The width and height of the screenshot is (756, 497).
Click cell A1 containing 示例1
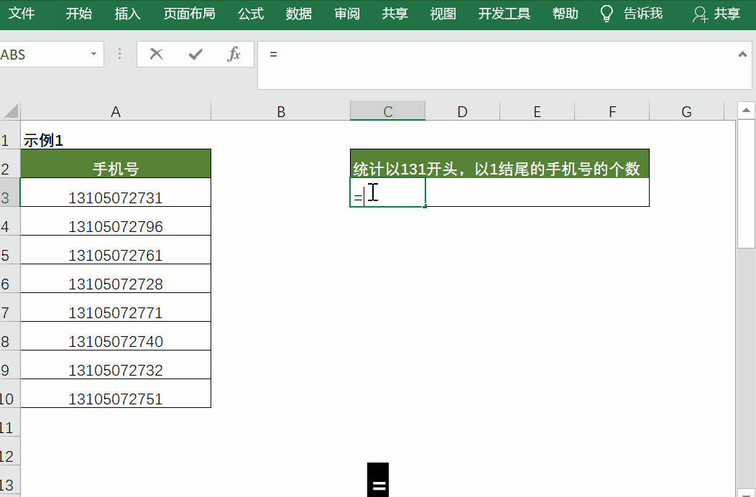tap(116, 136)
